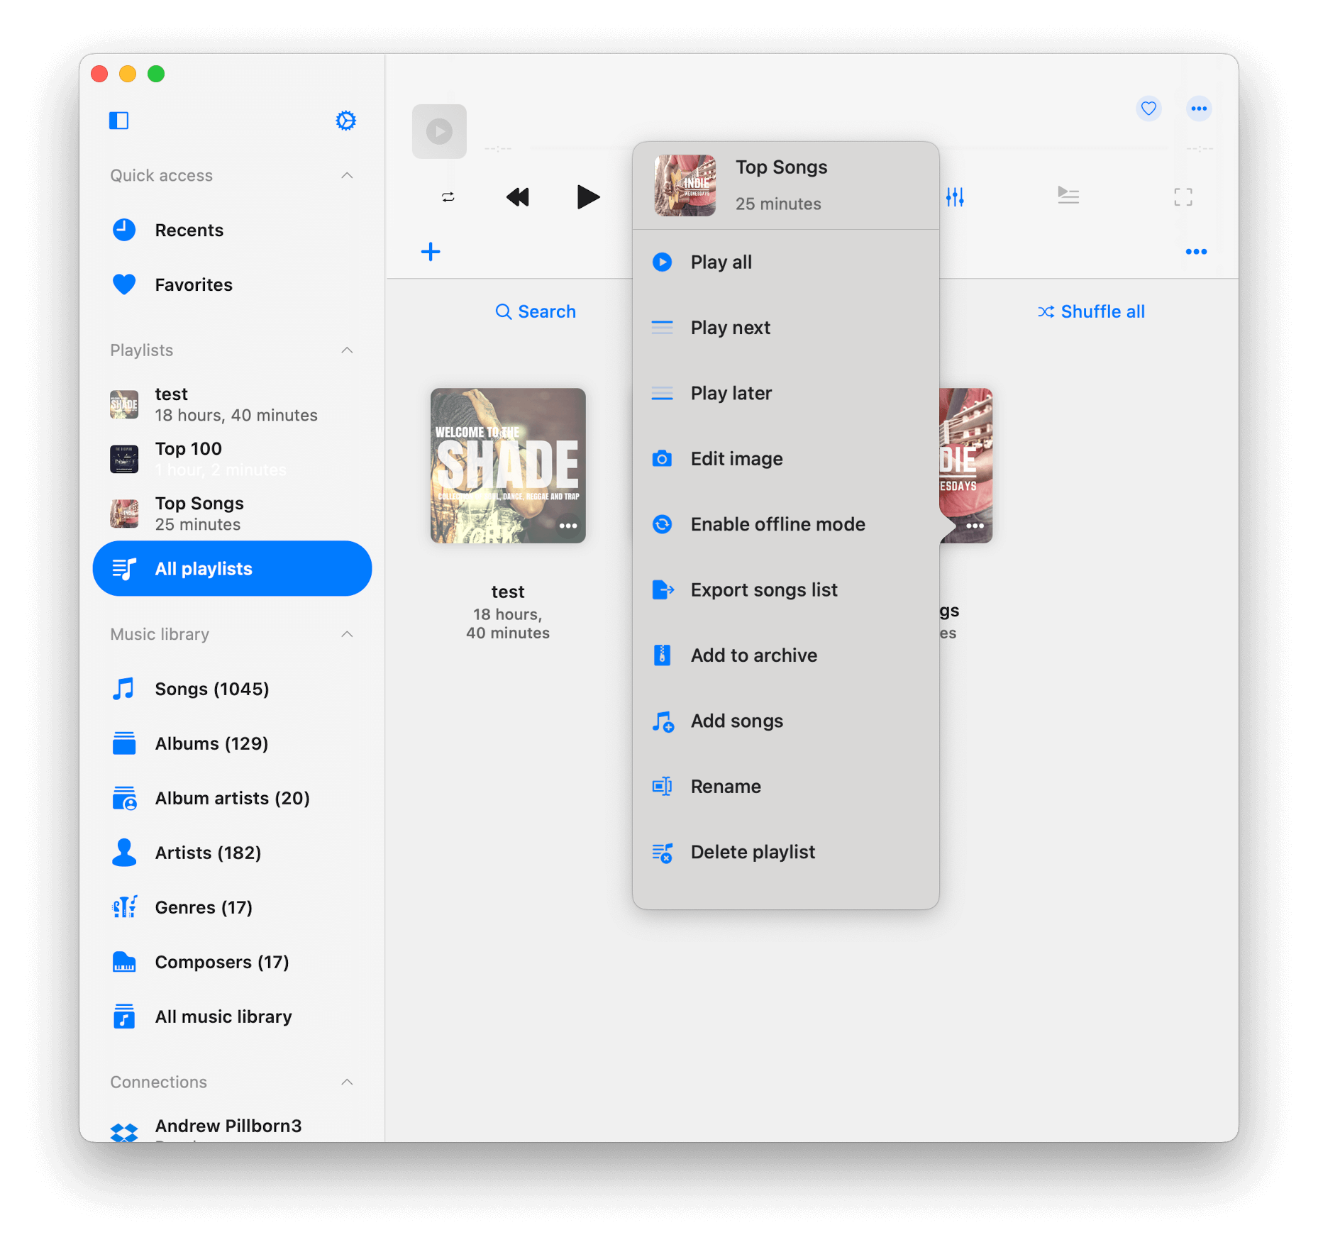Collapse the Quick access section
1318x1247 pixels.
347,175
